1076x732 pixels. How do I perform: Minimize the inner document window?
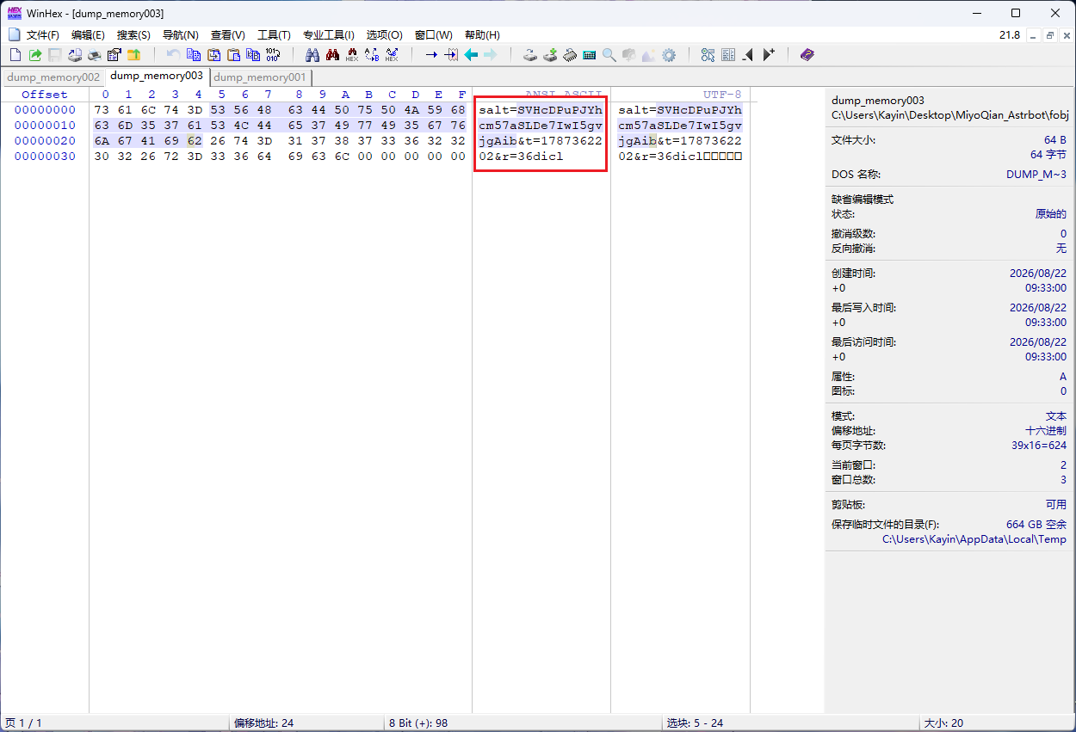point(1035,35)
